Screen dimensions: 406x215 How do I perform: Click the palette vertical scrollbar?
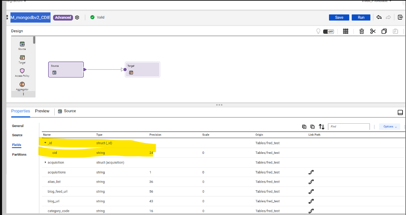pos(34,40)
